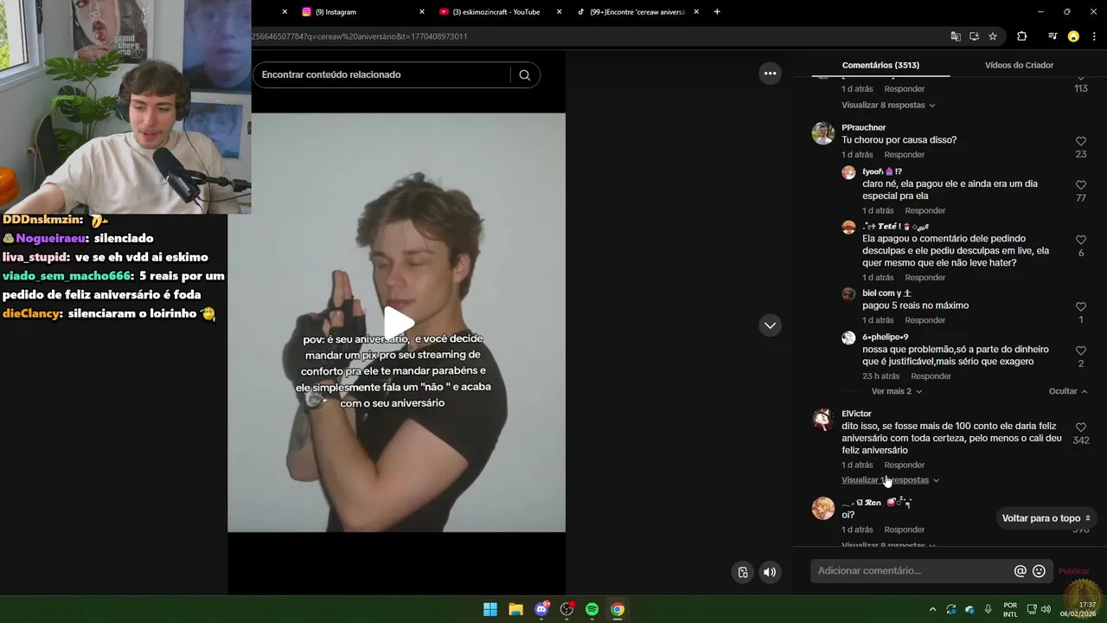Screen dimensions: 1107x623
Task: Open a new browser tab with the plus
Action: [x=717, y=12]
